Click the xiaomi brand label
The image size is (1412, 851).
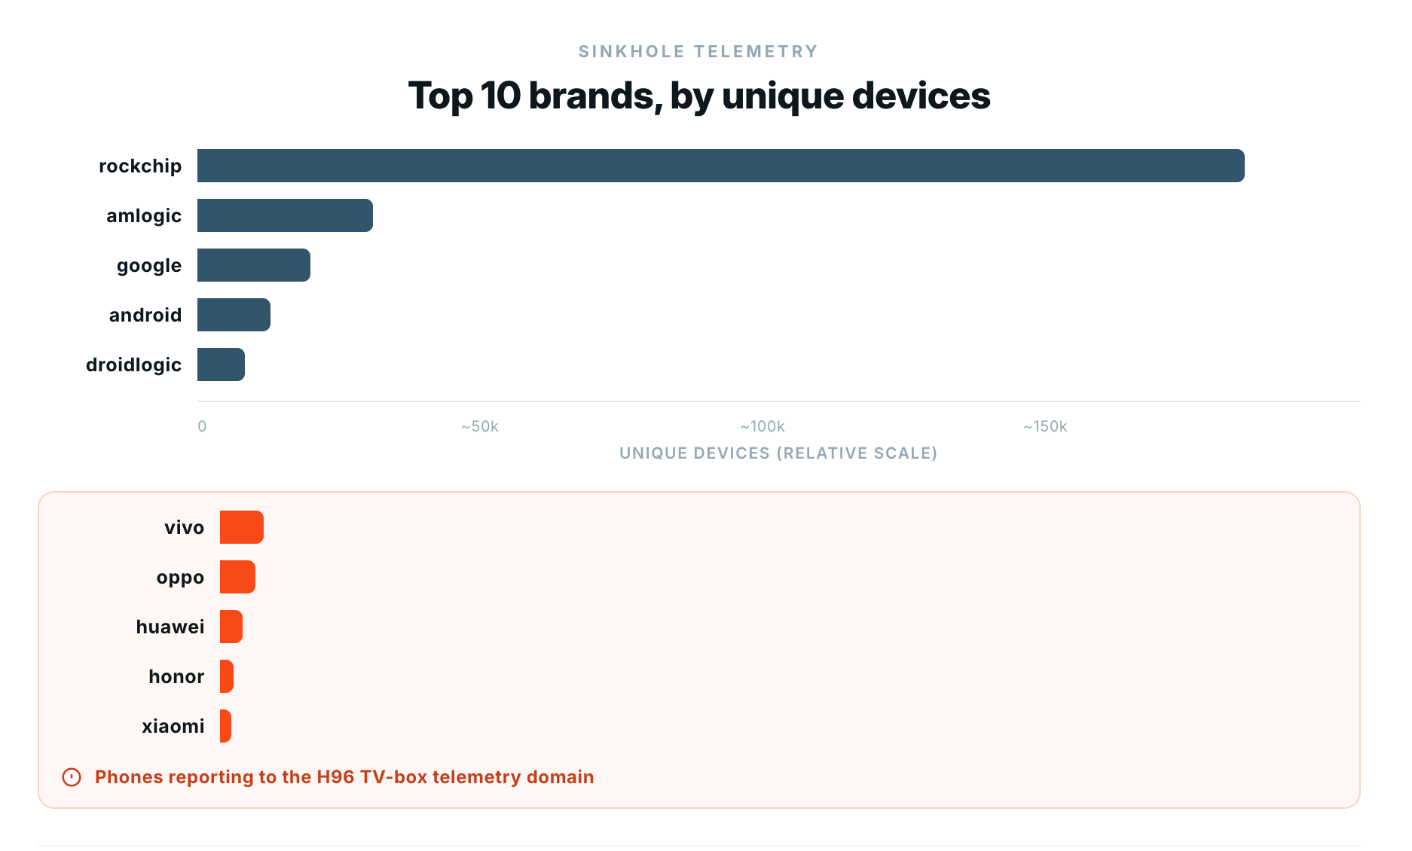[173, 726]
